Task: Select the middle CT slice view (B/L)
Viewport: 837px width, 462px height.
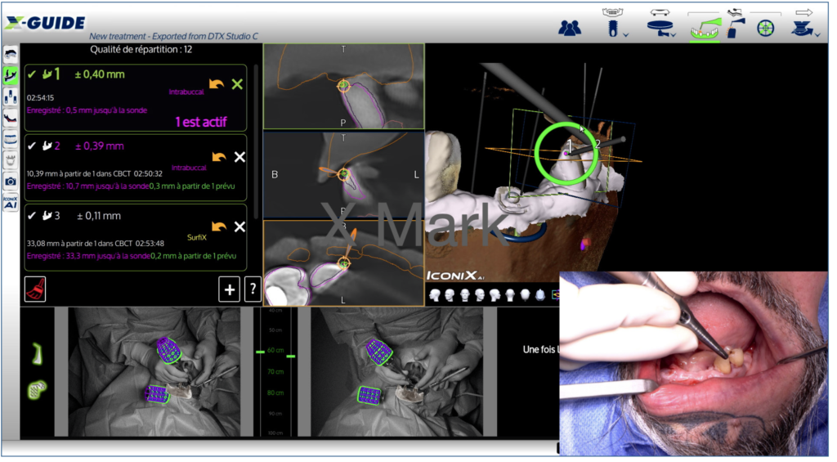Action: (x=344, y=175)
